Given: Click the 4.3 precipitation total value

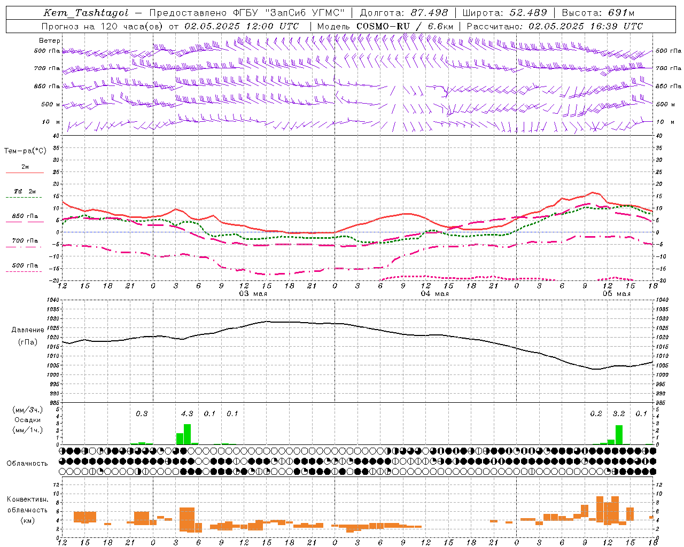Looking at the screenshot, I should [x=187, y=413].
